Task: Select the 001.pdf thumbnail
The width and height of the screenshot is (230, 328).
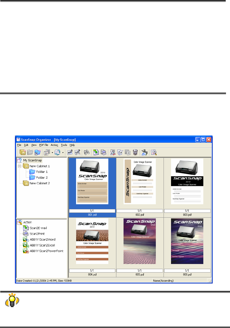Action: click(x=92, y=181)
